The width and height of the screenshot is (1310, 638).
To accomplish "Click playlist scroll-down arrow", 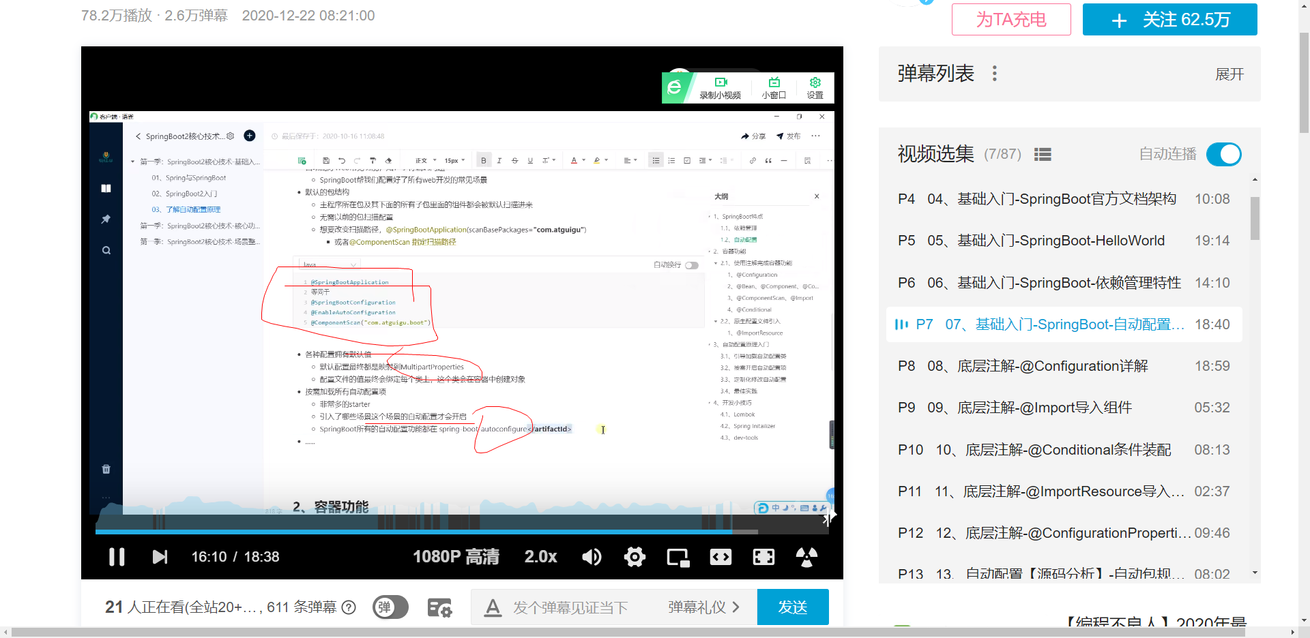I will [x=1255, y=573].
